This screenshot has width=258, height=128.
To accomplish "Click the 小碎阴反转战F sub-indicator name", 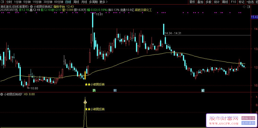I will pos(13,94).
